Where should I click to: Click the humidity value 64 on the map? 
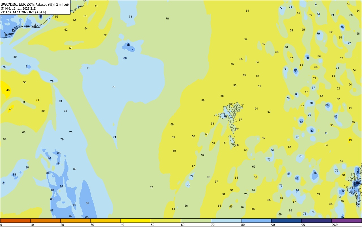(x=286, y=47)
